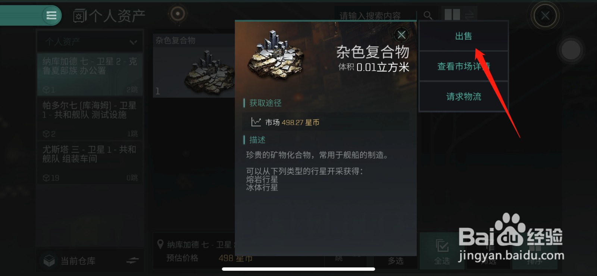Toggle the 全选 select-all checkbox

point(442,251)
